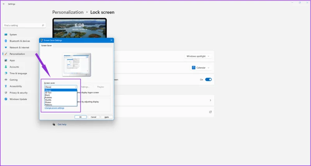Click the Preview button in the dialog
The height and width of the screenshot is (166, 311).
[x=101, y=87]
